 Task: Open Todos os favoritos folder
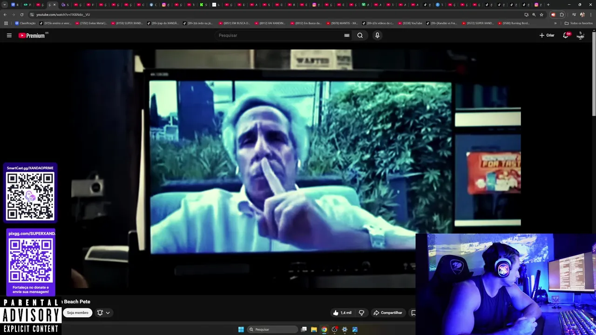click(x=579, y=23)
